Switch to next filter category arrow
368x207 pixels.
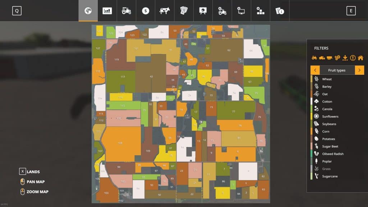359,70
